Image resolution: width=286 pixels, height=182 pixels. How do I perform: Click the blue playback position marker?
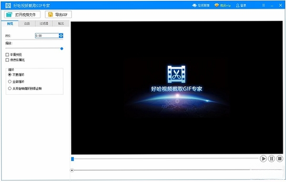pos(72,159)
